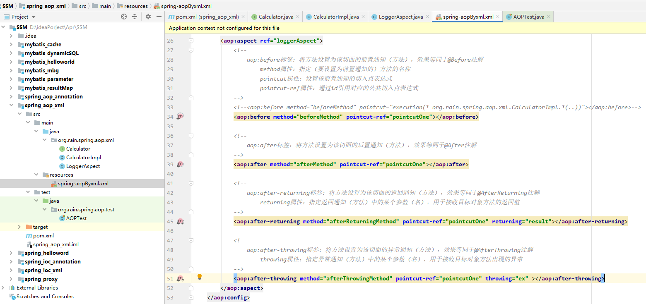The width and height of the screenshot is (646, 304).
Task: Click the fold toggle on line 47
Action: click(191, 240)
